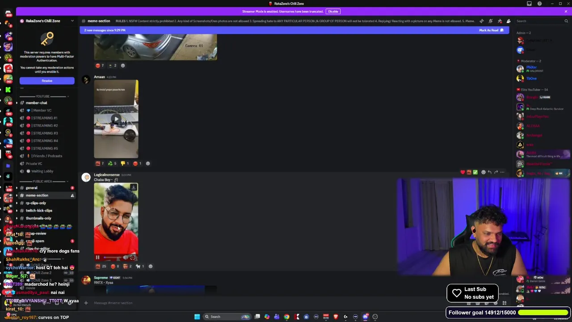572x322 pixels.
Task: Click the search magnifier icon
Action: point(566,21)
